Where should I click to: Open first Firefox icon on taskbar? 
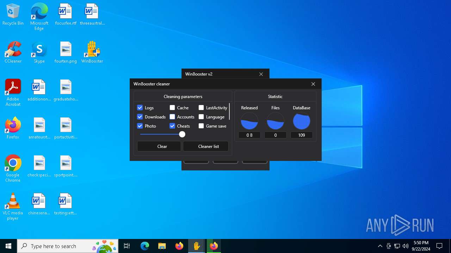pyautogui.click(x=179, y=246)
